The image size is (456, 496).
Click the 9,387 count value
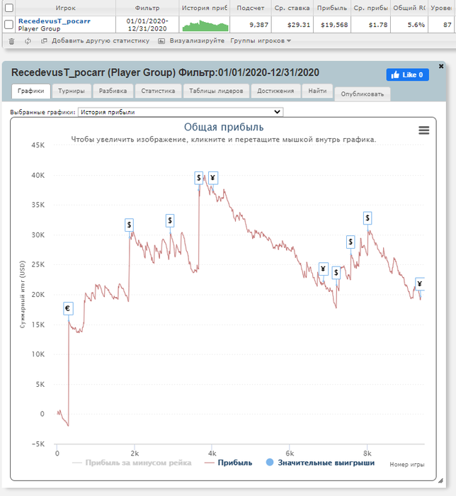259,25
